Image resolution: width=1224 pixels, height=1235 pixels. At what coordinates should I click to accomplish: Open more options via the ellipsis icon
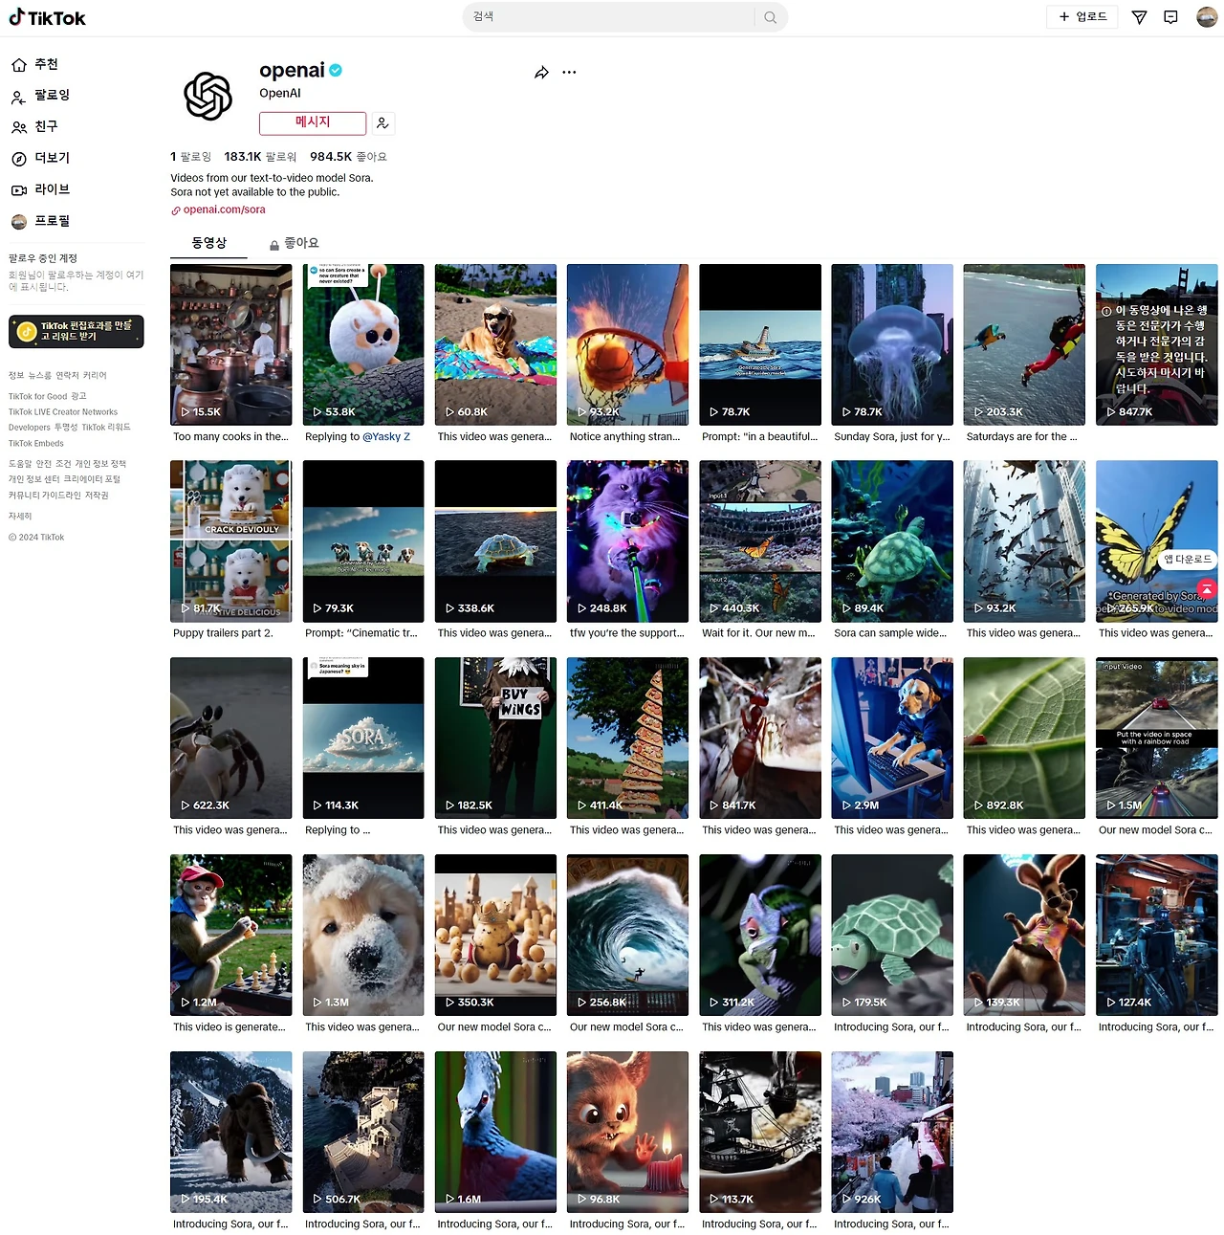click(569, 72)
